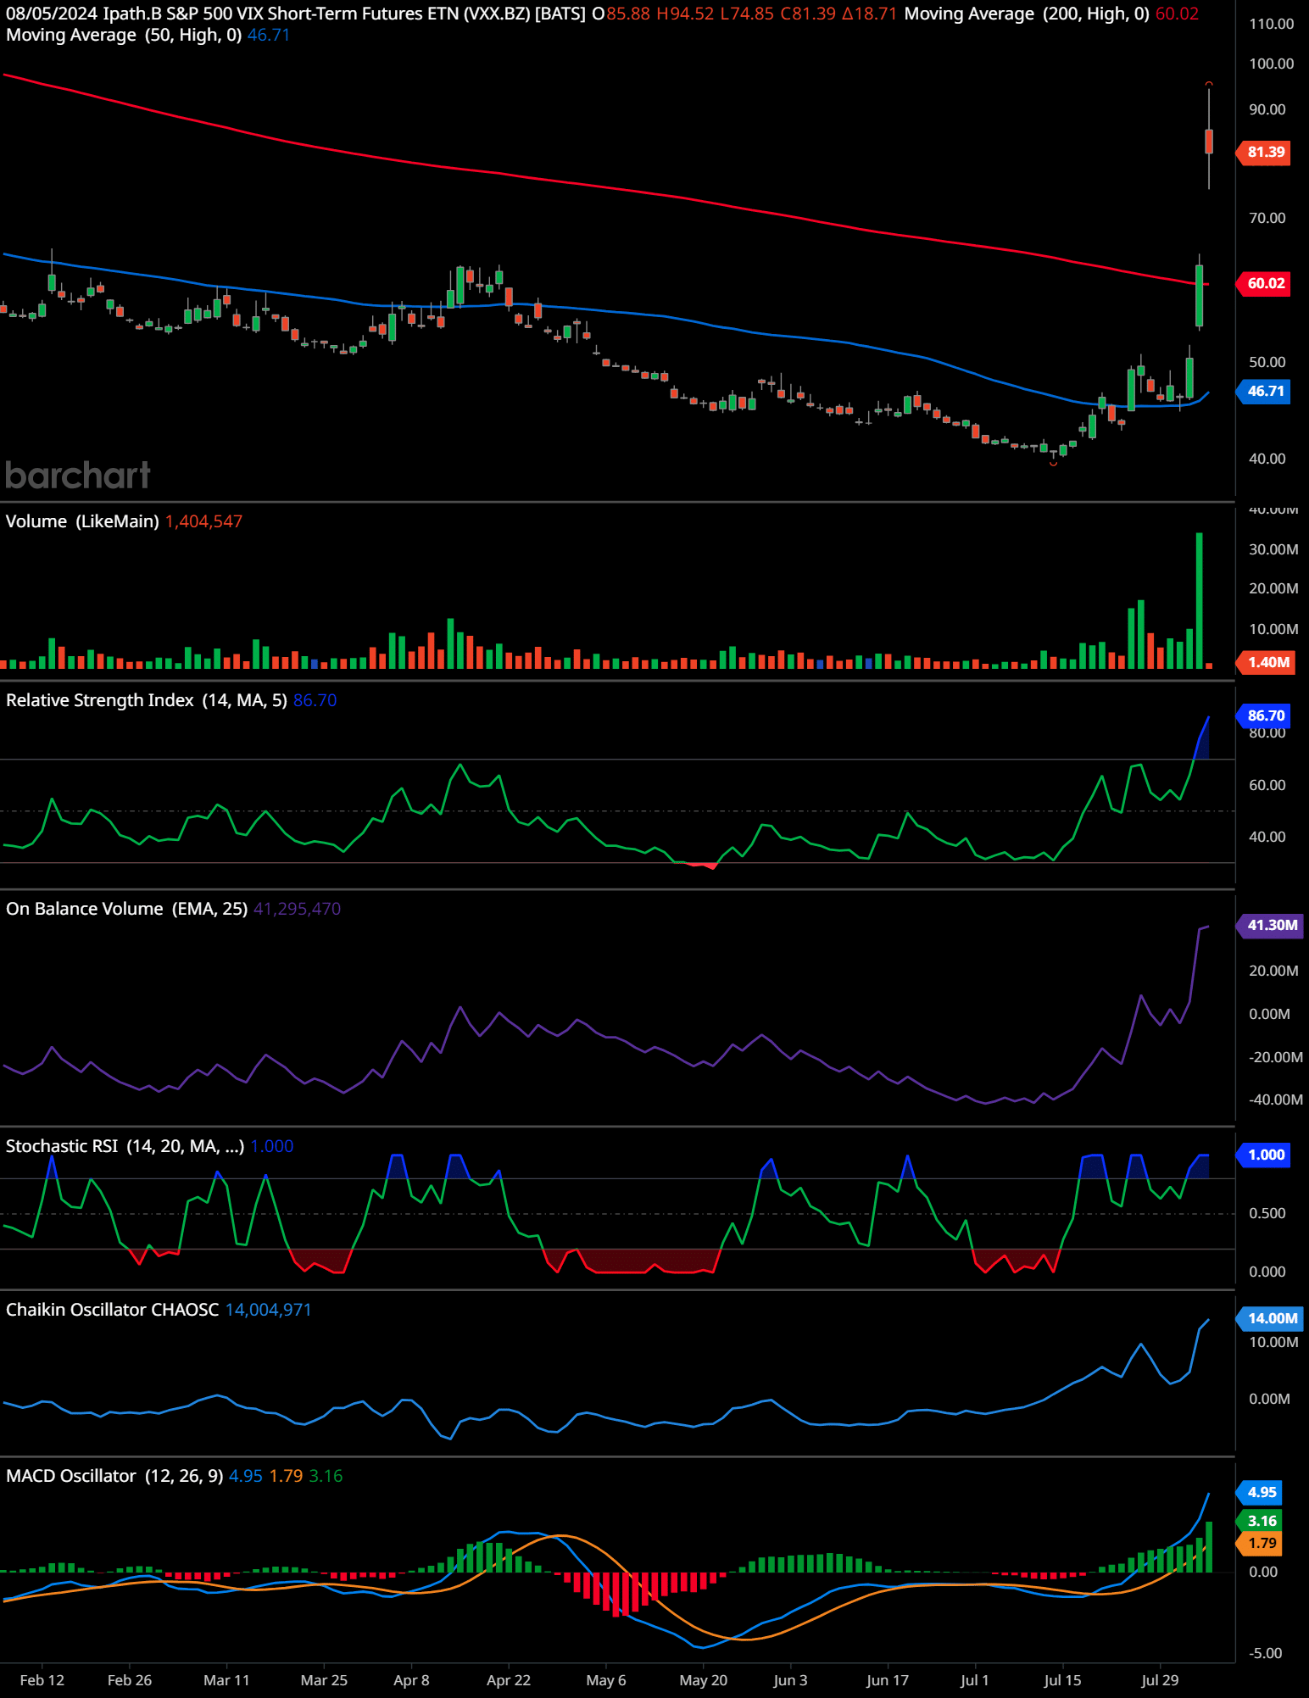Click the Jun 3 date axis label

[x=791, y=1680]
